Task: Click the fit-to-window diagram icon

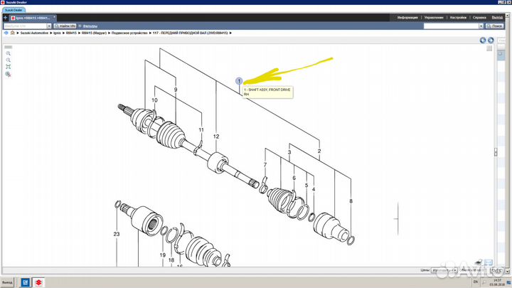Action: (x=9, y=67)
